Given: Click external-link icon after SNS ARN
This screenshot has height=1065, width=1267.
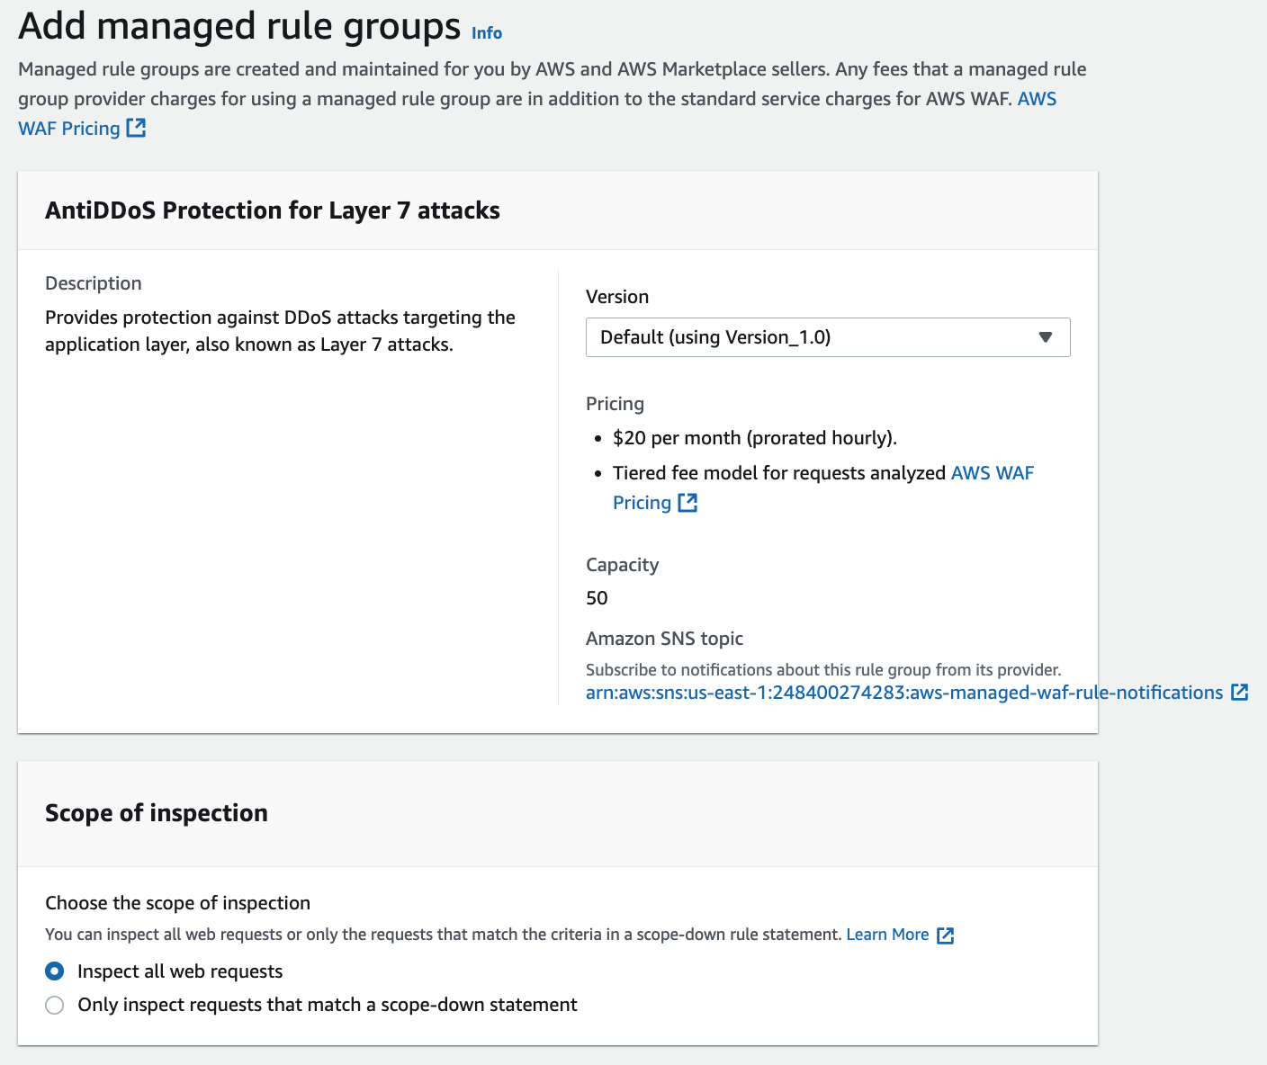Looking at the screenshot, I should pyautogui.click(x=1239, y=692).
